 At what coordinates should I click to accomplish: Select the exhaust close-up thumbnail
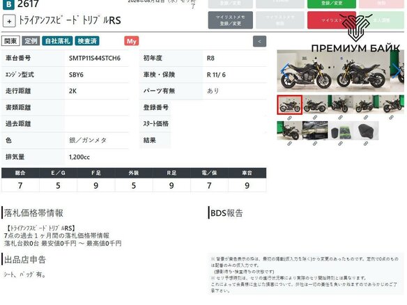(x=315, y=130)
